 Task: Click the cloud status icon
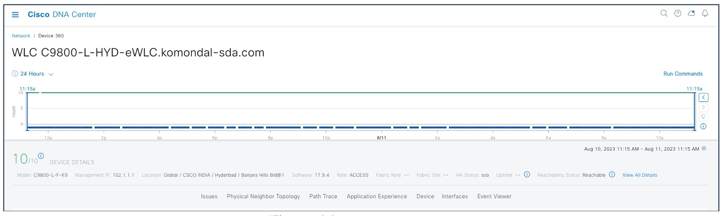point(691,13)
